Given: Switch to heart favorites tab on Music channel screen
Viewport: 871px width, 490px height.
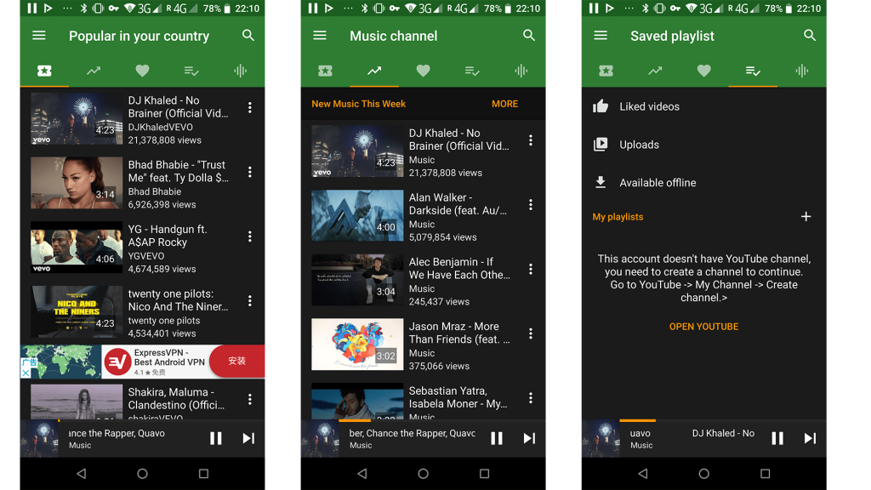Looking at the screenshot, I should click(423, 71).
